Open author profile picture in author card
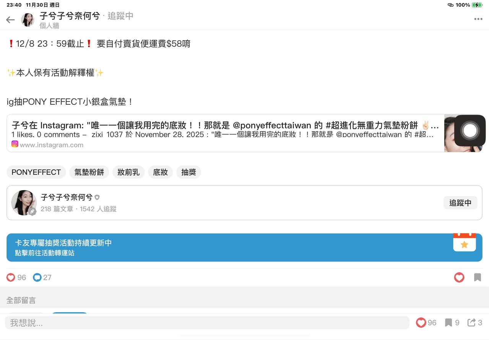Image resolution: width=489 pixels, height=340 pixels. tap(24, 203)
